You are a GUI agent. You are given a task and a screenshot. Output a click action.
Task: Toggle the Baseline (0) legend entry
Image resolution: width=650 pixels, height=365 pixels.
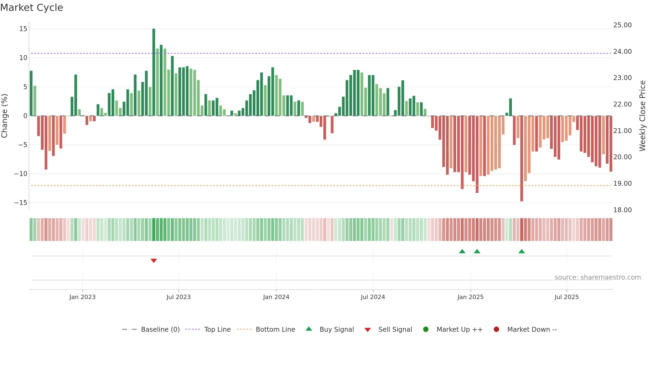pyautogui.click(x=151, y=329)
